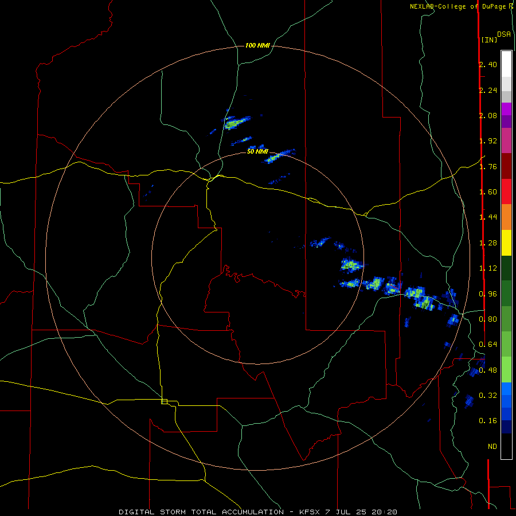Pick the black ND swatch at legend bottom

pos(506,446)
